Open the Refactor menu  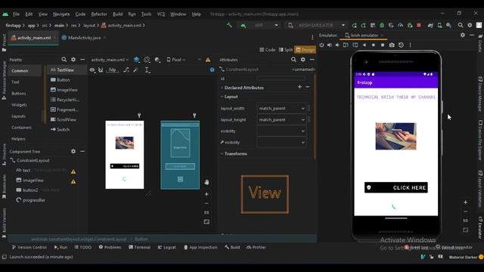tap(99, 14)
